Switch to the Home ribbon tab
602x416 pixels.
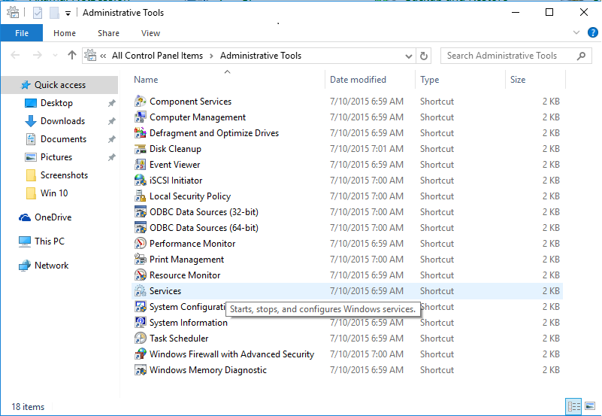tap(65, 33)
